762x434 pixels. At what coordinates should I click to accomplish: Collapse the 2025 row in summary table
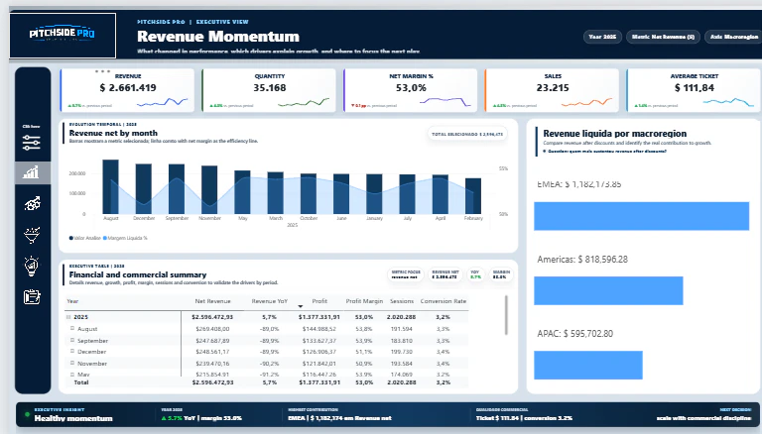coord(68,317)
